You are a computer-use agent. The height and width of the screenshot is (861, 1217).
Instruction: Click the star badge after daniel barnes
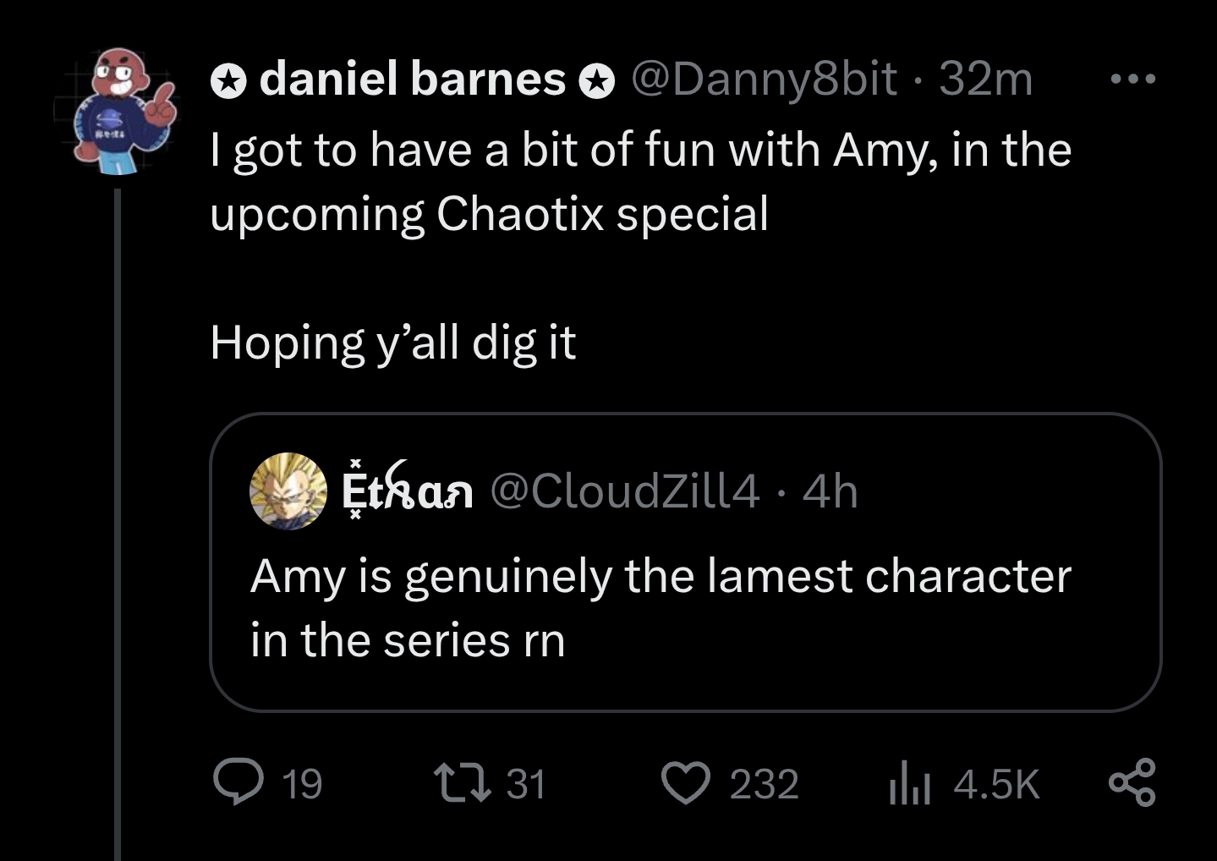[x=596, y=81]
